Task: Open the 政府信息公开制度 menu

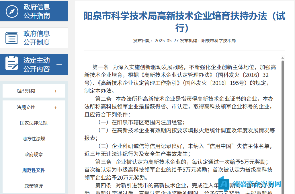Action: [x=37, y=38]
